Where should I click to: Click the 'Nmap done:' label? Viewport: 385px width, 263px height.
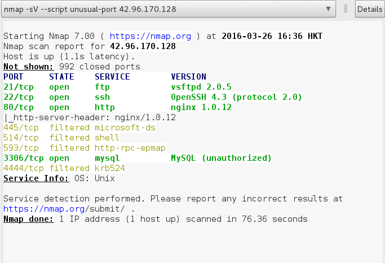tap(29, 219)
